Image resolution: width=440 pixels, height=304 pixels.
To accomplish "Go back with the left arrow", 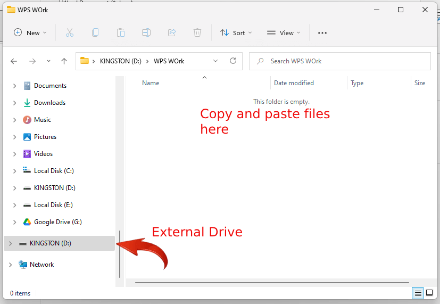I will coord(14,61).
